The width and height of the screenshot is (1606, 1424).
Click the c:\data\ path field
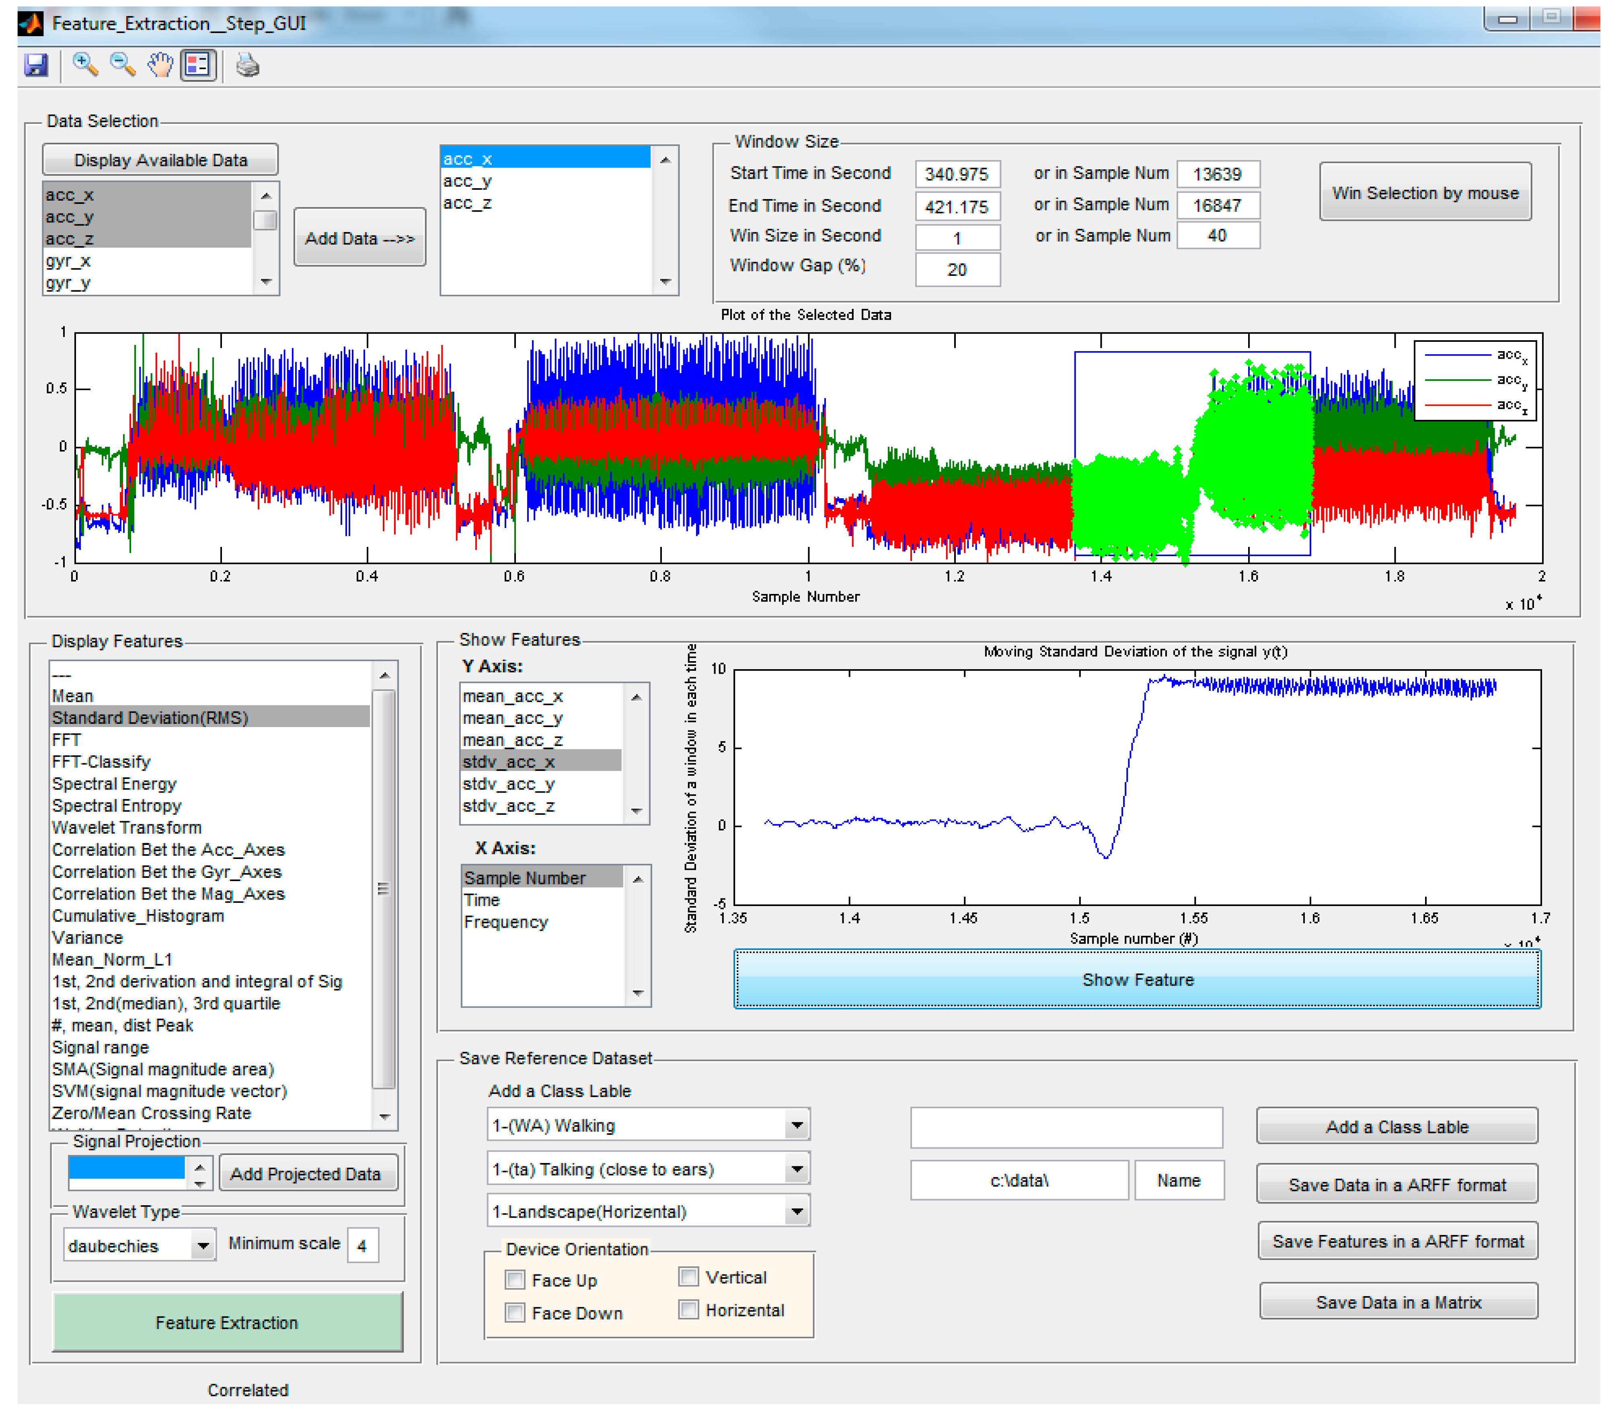(1019, 1179)
